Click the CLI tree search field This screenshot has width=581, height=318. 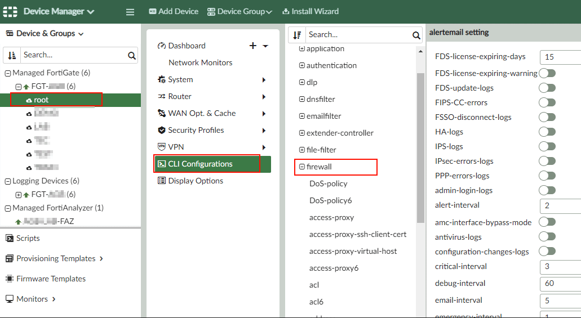(358, 35)
